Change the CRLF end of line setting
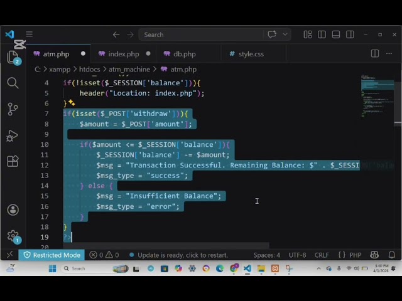 (322, 255)
